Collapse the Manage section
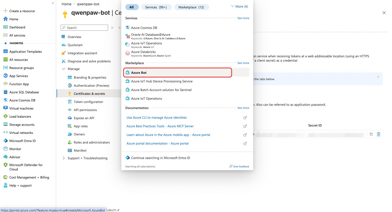This screenshot has height=212, width=392. [x=64, y=69]
